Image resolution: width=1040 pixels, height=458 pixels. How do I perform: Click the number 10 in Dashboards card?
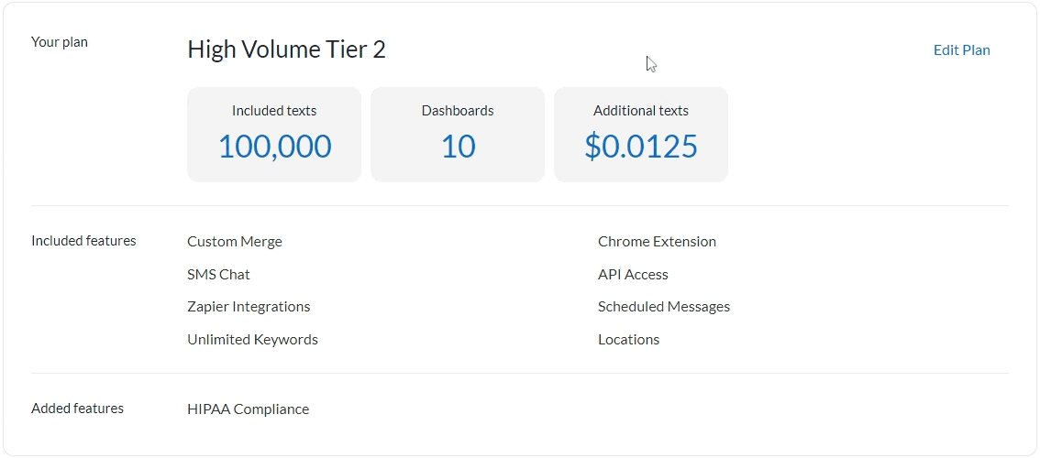click(x=458, y=147)
